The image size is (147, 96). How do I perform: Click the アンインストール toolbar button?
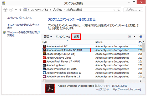coord(63,37)
